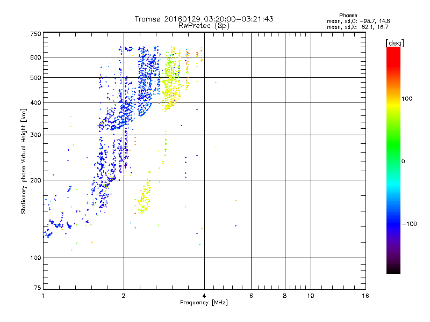This screenshot has width=430, height=322.
Task: Click the plot title 'Tromsø 20160129 03:20:00-03:21:43'
Action: click(204, 19)
